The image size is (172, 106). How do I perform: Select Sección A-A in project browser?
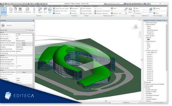tap(150, 32)
